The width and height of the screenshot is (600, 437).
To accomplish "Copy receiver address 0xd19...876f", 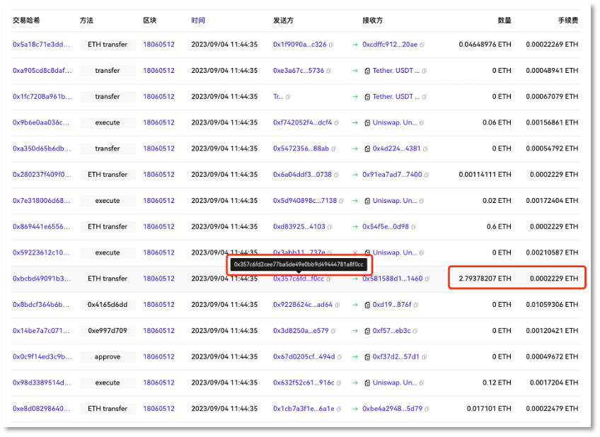I will pyautogui.click(x=416, y=305).
